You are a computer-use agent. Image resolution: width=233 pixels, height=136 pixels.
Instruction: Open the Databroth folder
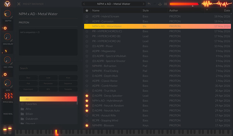point(48,119)
